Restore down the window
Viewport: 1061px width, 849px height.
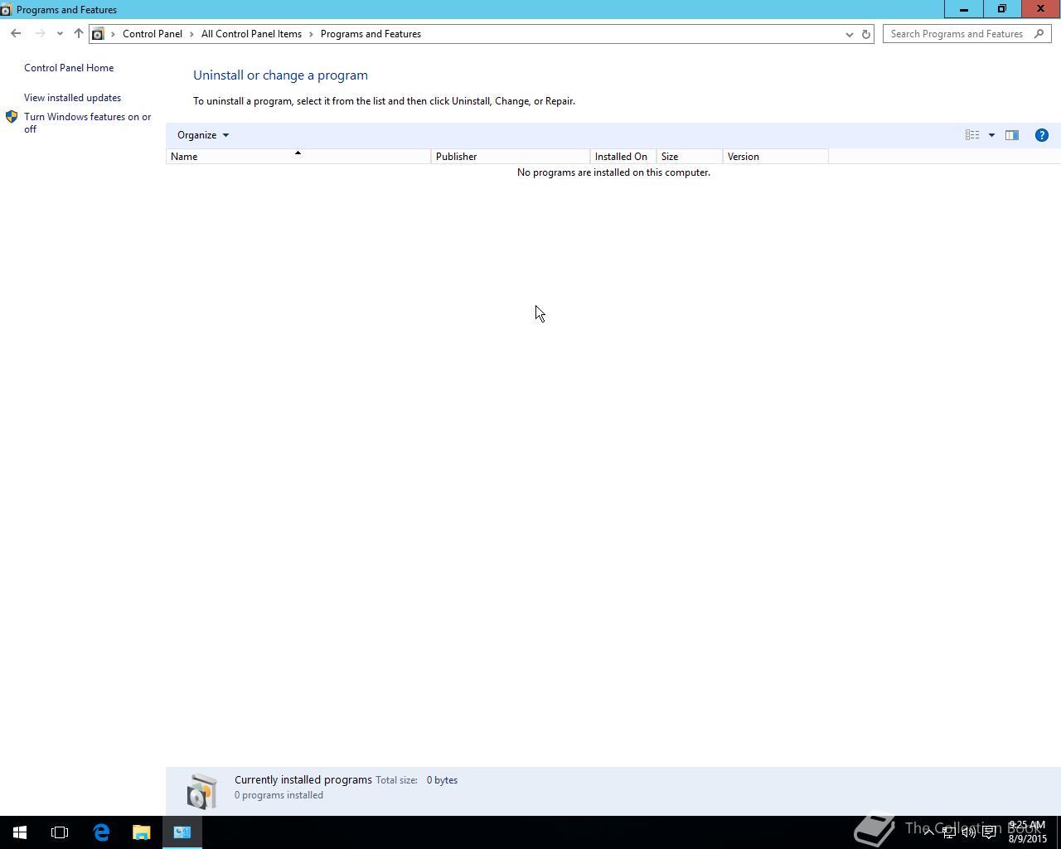(1002, 9)
